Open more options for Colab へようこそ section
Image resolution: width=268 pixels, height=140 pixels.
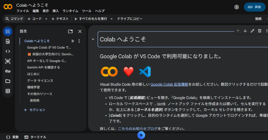[x=79, y=41]
